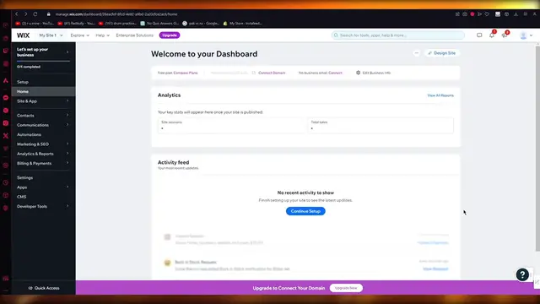Expand the Marketing & SEO submenu chevron

pyautogui.click(x=67, y=144)
